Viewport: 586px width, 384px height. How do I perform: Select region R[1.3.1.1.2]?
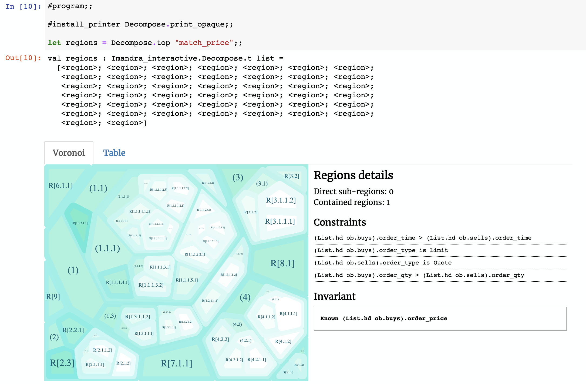[137, 317]
